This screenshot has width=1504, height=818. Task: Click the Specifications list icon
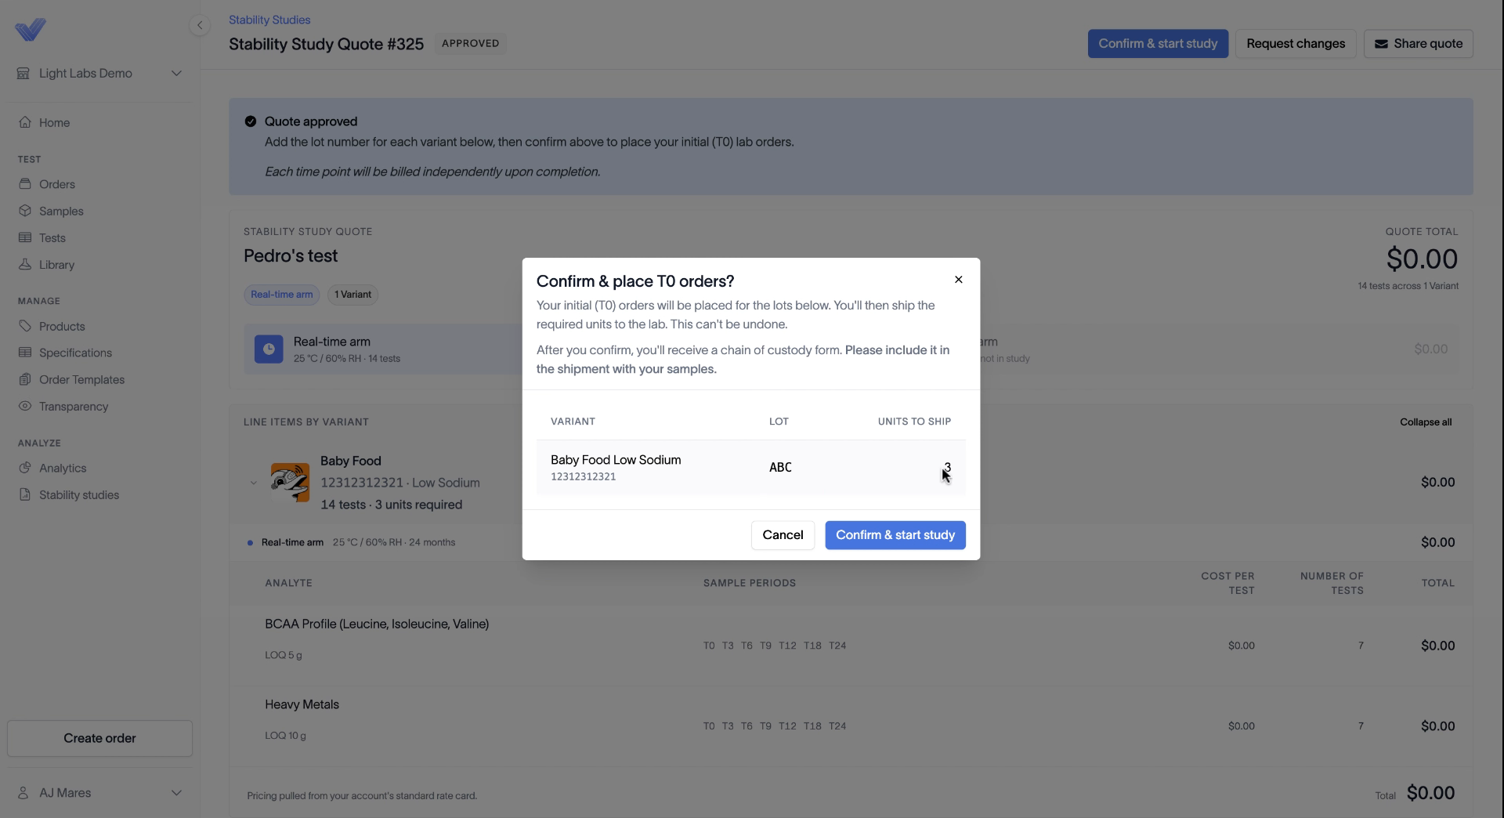25,353
